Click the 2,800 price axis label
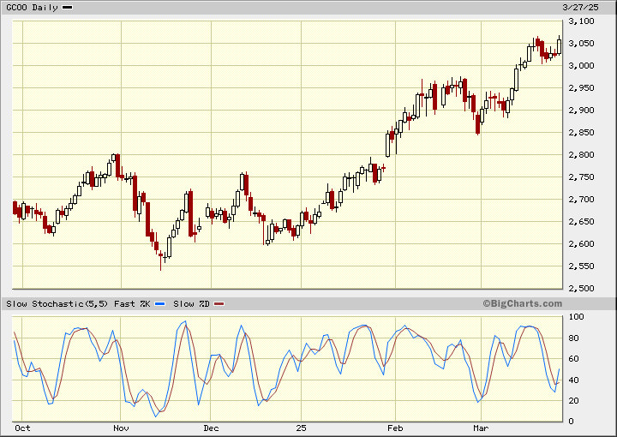 [584, 155]
